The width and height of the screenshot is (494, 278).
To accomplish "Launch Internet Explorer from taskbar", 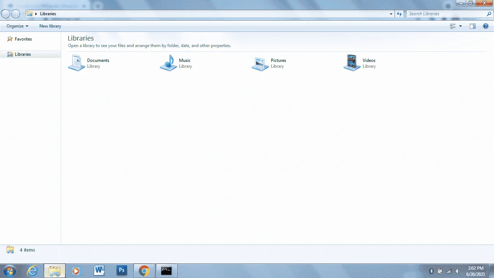I will point(33,271).
